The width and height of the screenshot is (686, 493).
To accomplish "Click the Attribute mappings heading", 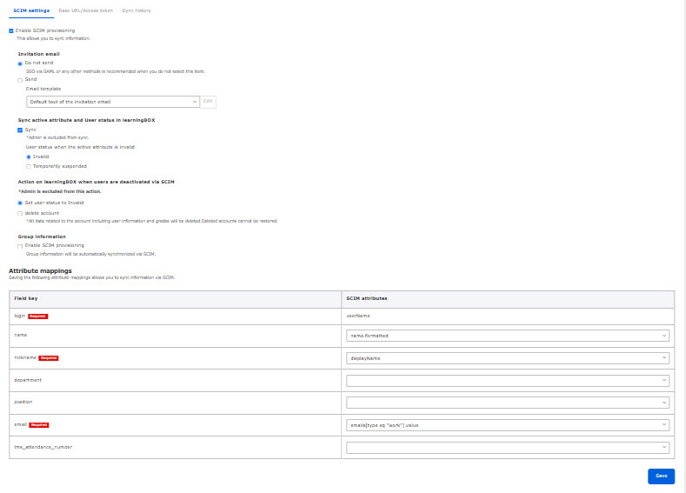I will pyautogui.click(x=40, y=270).
